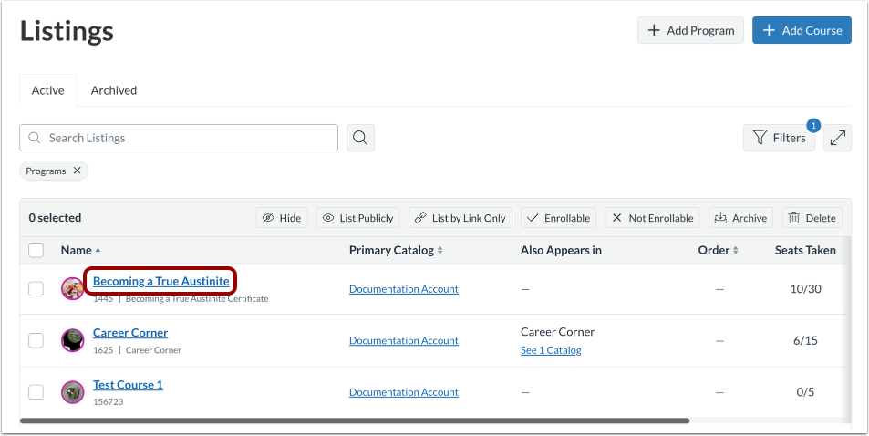Open Documentation Account for Career Corner
869x436 pixels.
403,340
